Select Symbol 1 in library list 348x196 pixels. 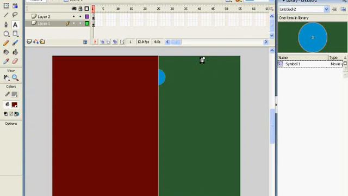(310, 64)
